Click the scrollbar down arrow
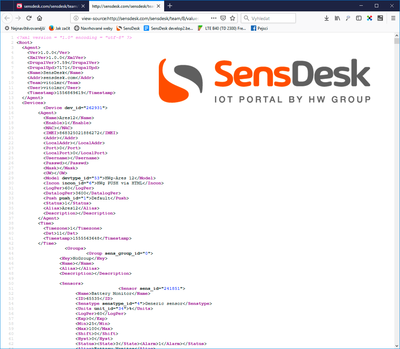The width and height of the screenshot is (400, 349). coord(396,346)
